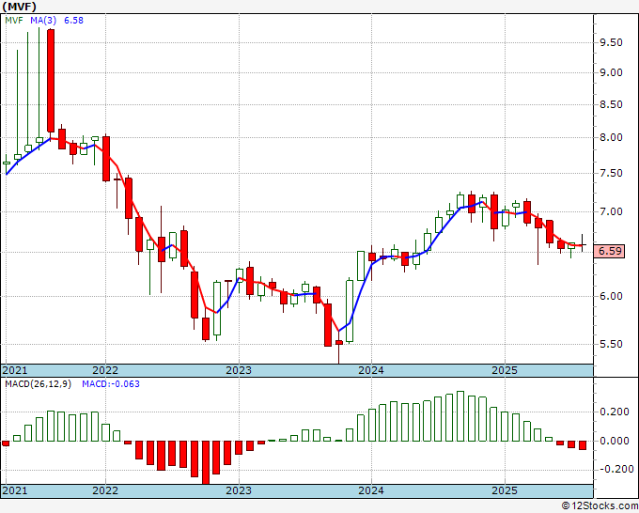This screenshot has width=639, height=513.
Task: Click 2021 on the MACD timeline
Action: pyautogui.click(x=15, y=490)
